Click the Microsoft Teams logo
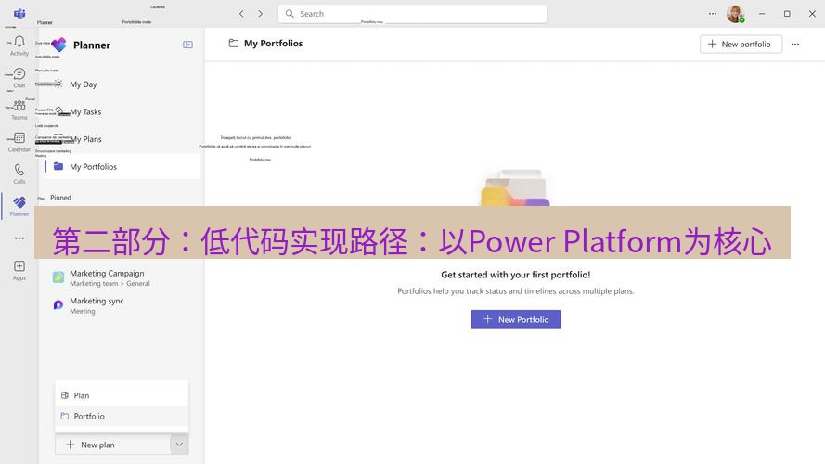Viewport: 825px width, 464px height. pyautogui.click(x=19, y=14)
